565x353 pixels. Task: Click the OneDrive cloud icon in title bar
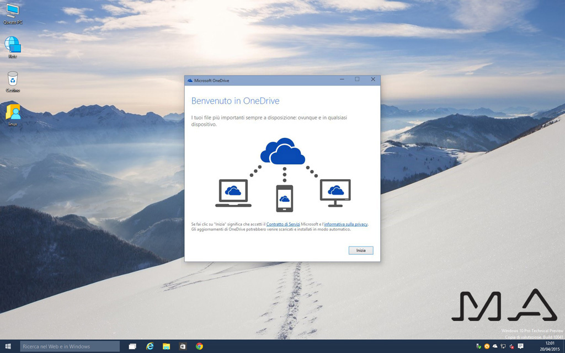190,81
